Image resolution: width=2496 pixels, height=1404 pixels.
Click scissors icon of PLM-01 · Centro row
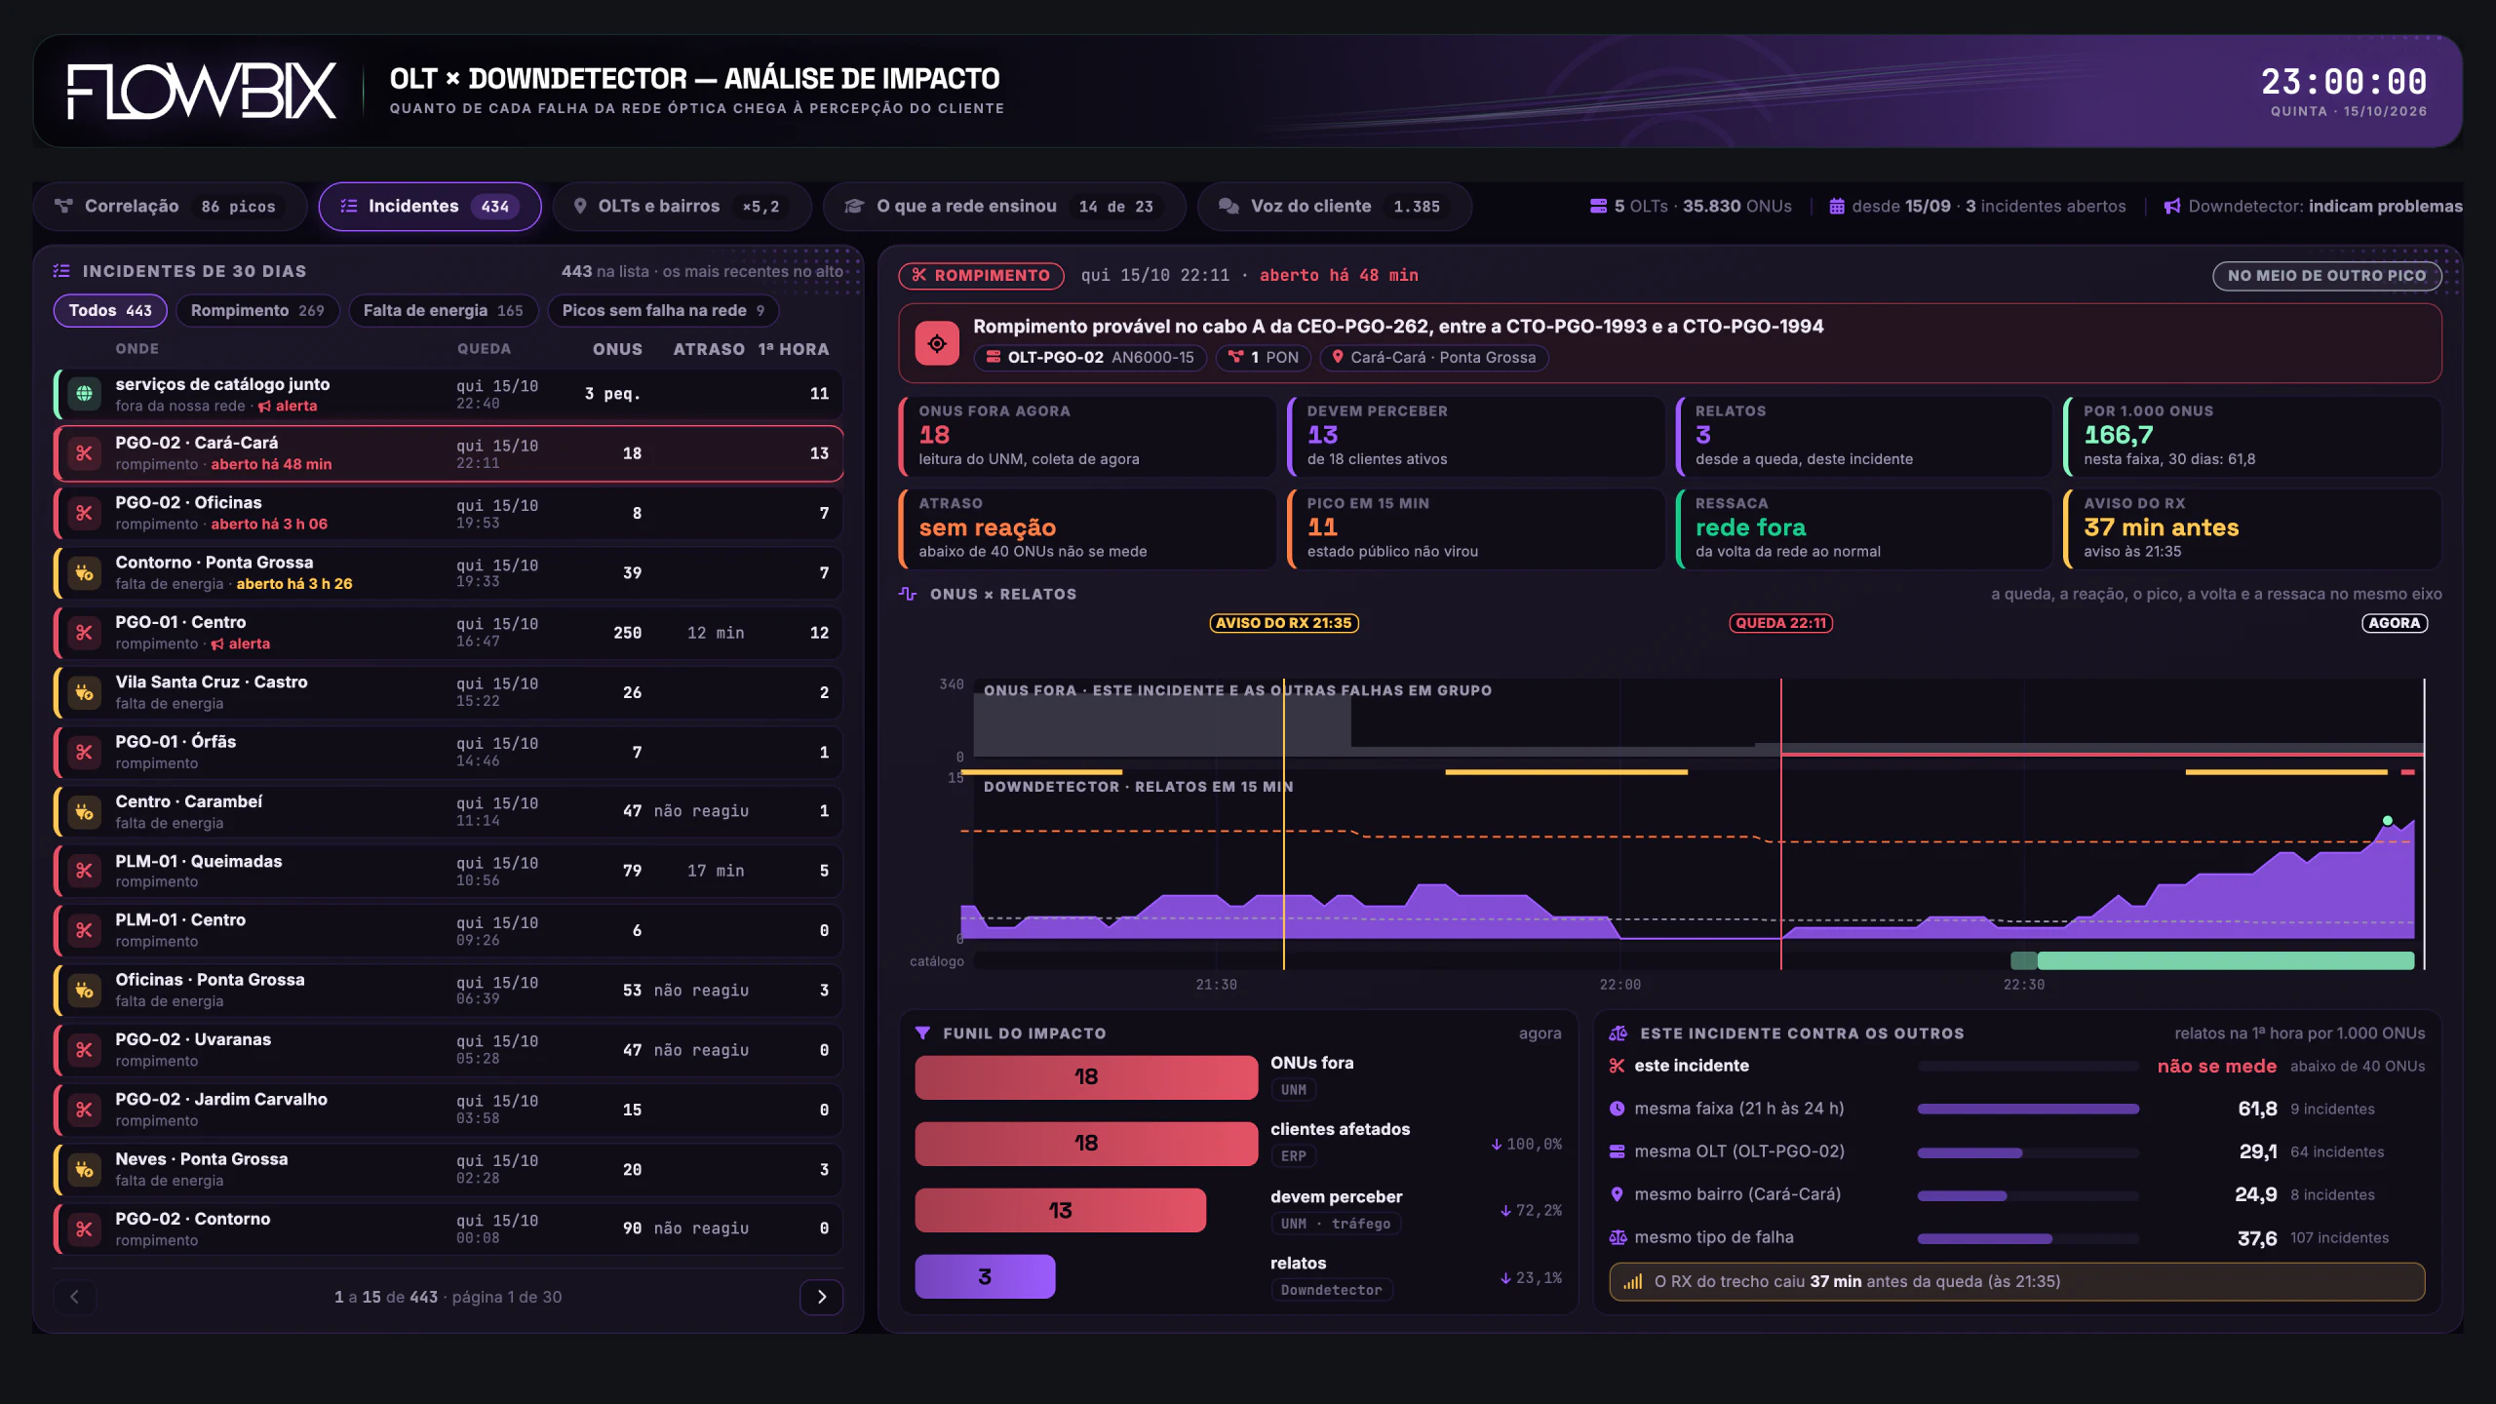85,930
